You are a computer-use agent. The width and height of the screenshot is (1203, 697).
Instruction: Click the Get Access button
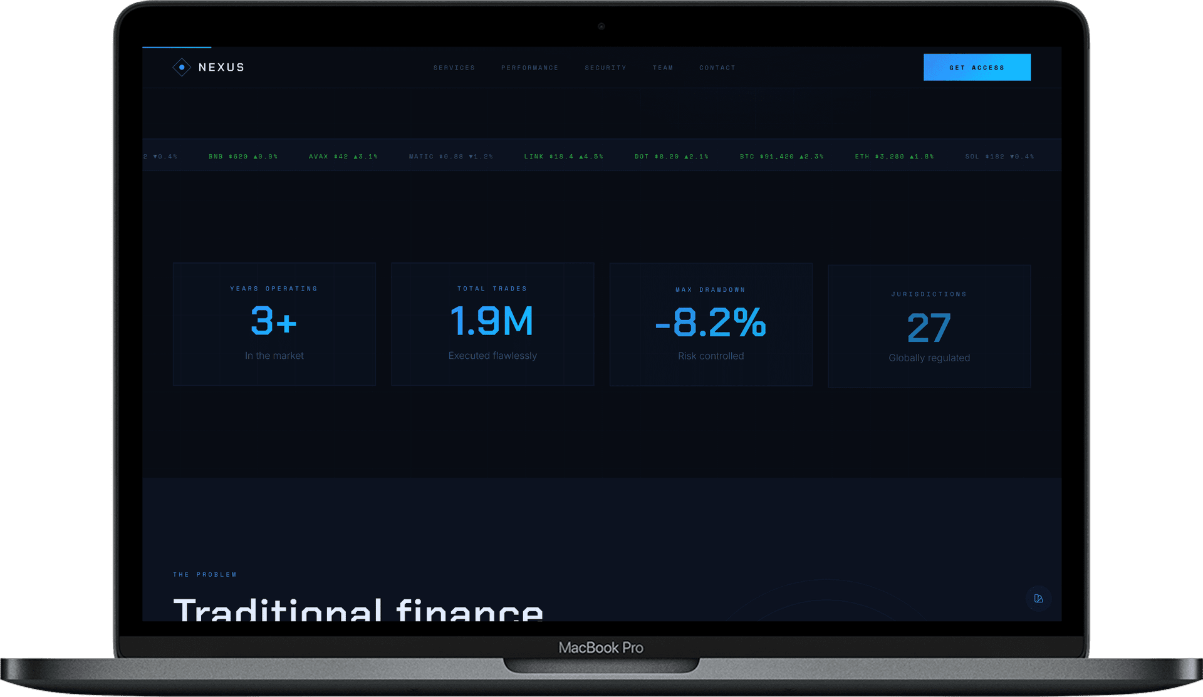tap(977, 67)
